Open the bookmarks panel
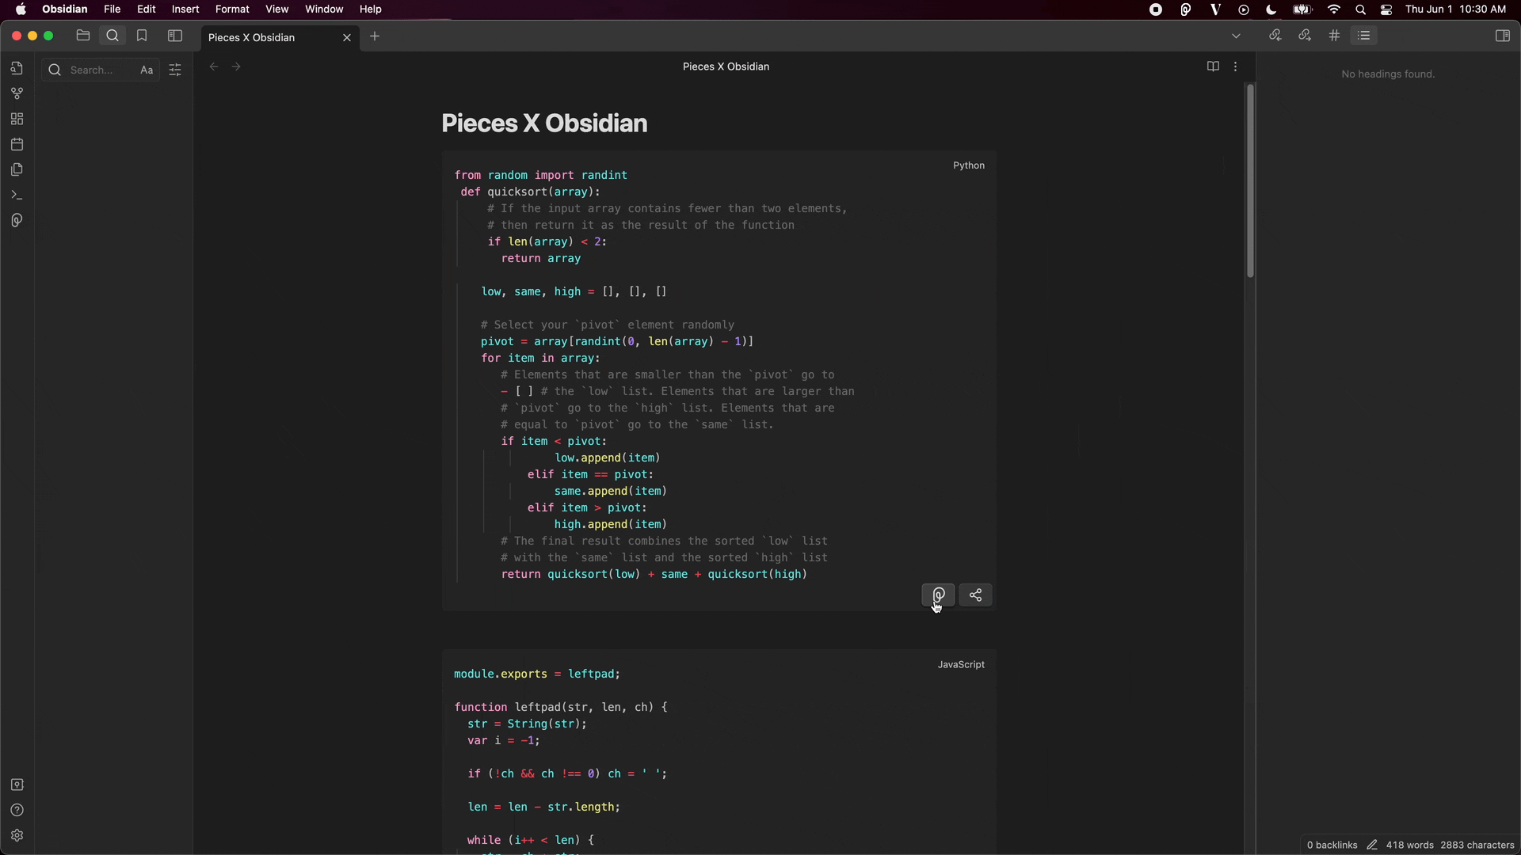Viewport: 1521px width, 855px height. coord(142,36)
